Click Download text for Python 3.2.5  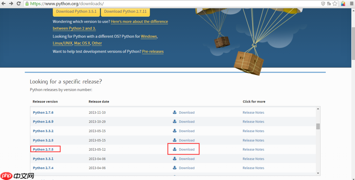coord(186,140)
